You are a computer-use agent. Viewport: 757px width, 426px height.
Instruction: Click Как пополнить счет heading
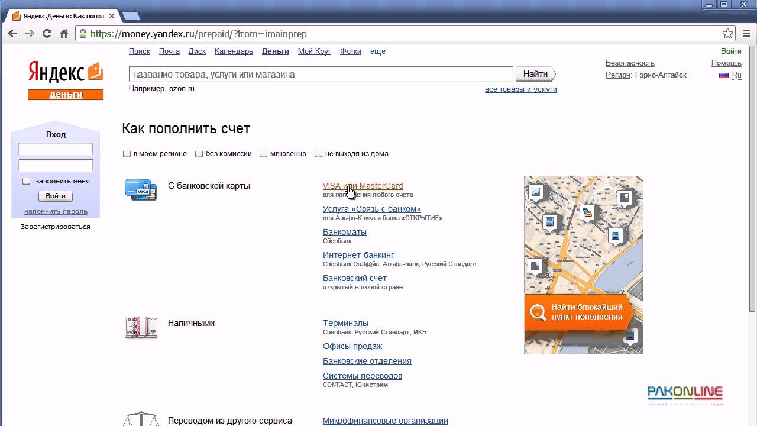(186, 128)
